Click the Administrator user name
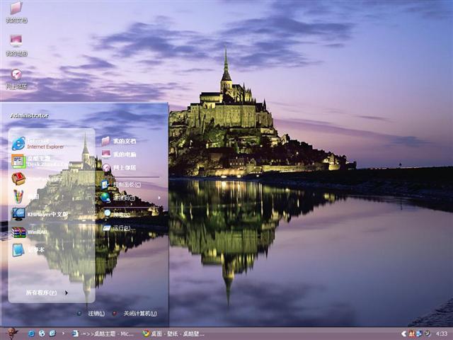The width and height of the screenshot is (453, 340). coord(30,115)
